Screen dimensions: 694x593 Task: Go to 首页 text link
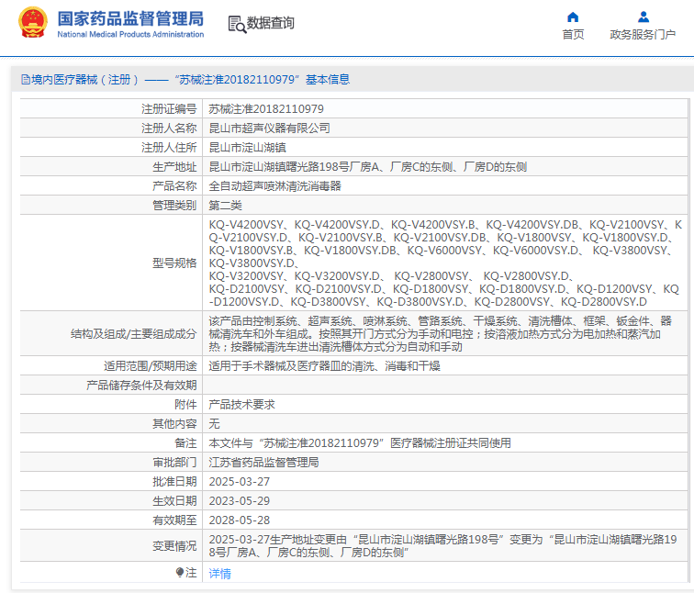(573, 35)
